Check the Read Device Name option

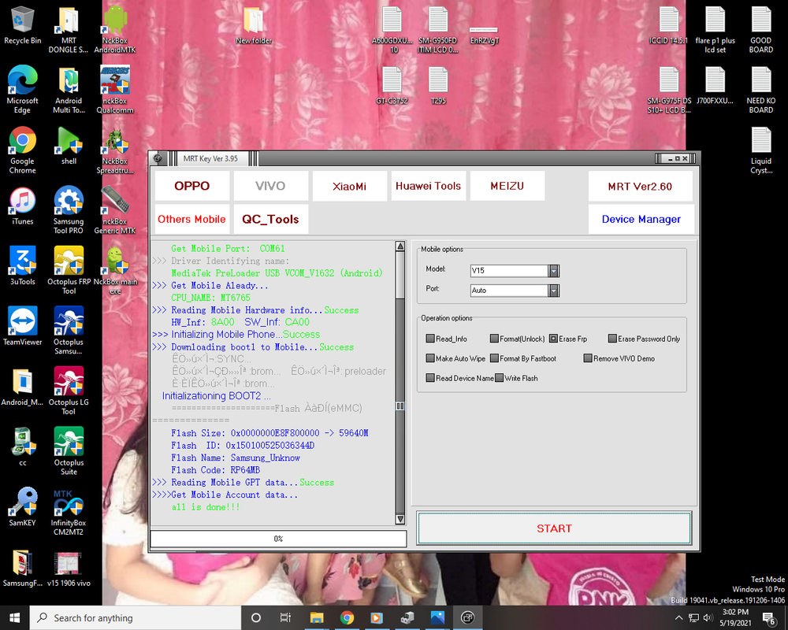tap(430, 378)
